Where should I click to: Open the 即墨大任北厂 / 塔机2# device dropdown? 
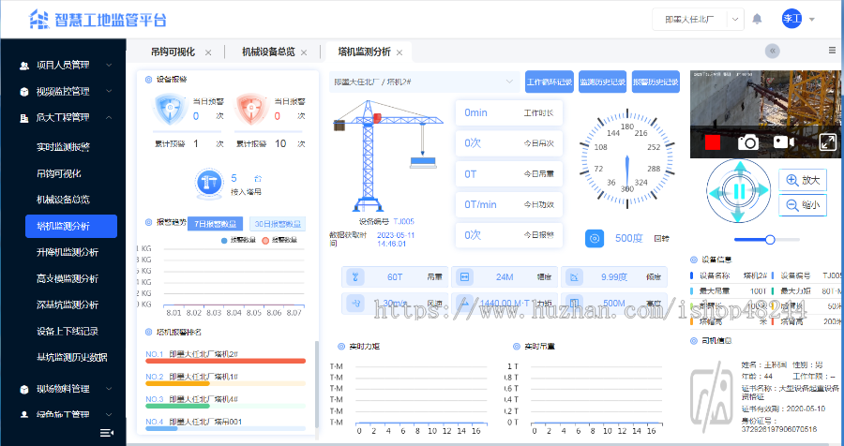click(424, 82)
